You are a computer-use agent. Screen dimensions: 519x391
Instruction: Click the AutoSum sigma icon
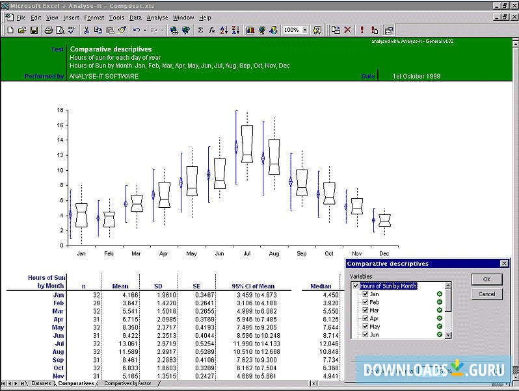pyautogui.click(x=200, y=30)
